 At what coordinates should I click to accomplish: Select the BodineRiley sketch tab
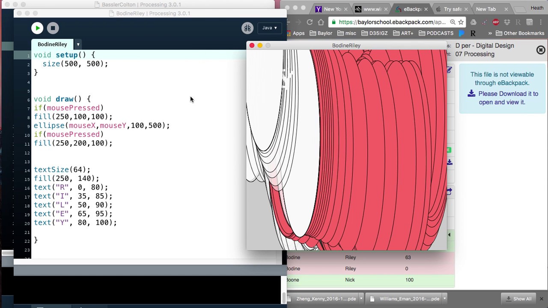click(52, 44)
